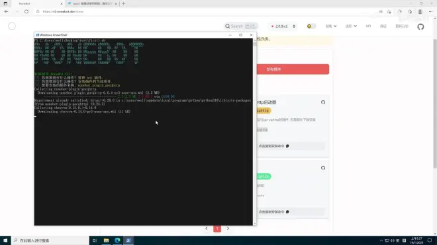Click the yellow gocqhttp tag
This screenshot has width=437, height=245.
tap(264, 111)
